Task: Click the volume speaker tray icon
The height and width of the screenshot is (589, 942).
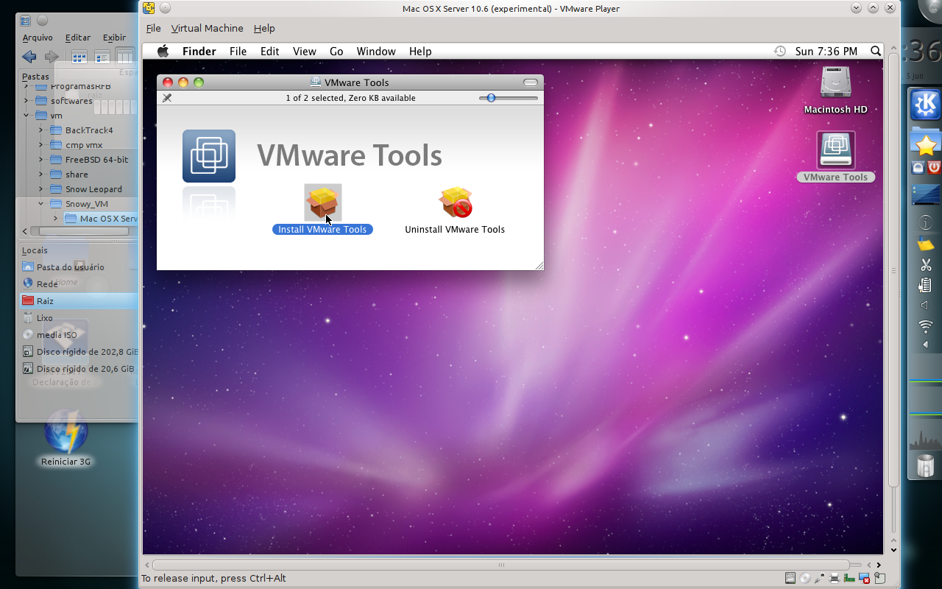Action: click(x=924, y=305)
